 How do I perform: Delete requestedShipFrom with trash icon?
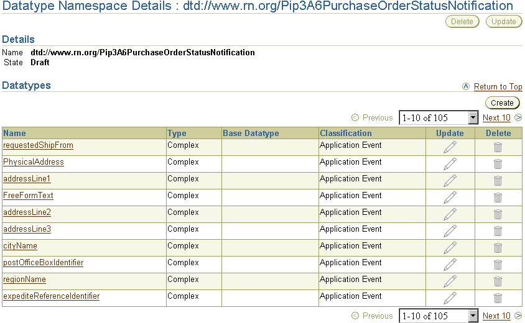click(x=498, y=147)
